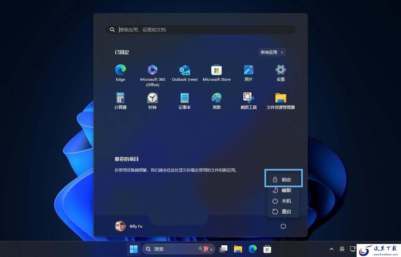Open 设置 (Settings) from pinned apps
The width and height of the screenshot is (401, 257).
(281, 73)
